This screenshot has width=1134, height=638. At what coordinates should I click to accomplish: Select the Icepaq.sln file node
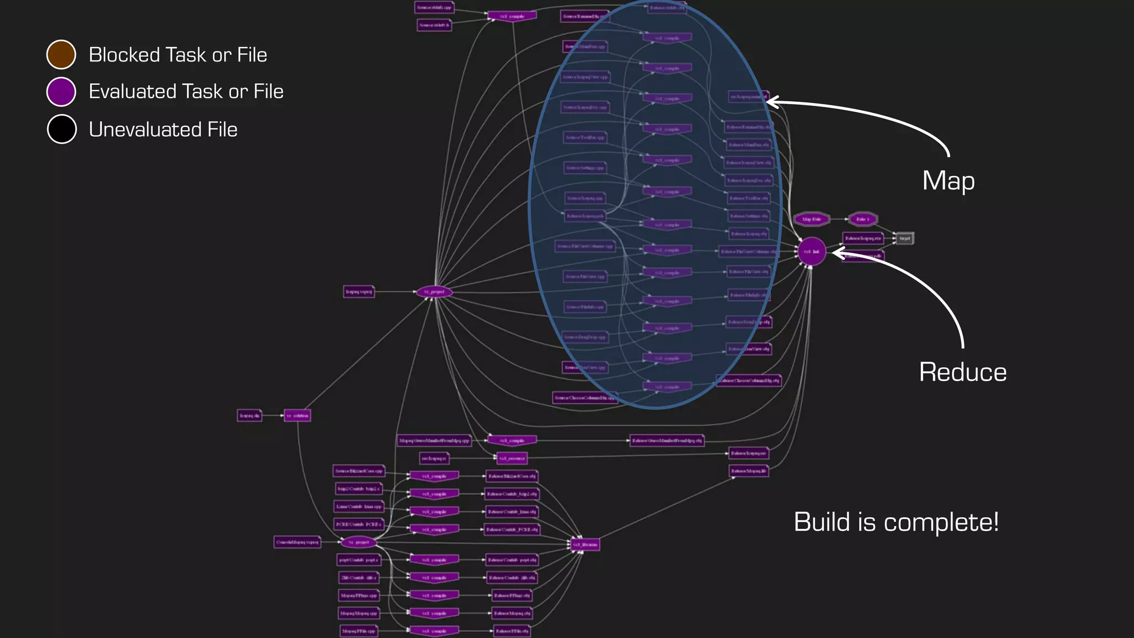click(249, 415)
